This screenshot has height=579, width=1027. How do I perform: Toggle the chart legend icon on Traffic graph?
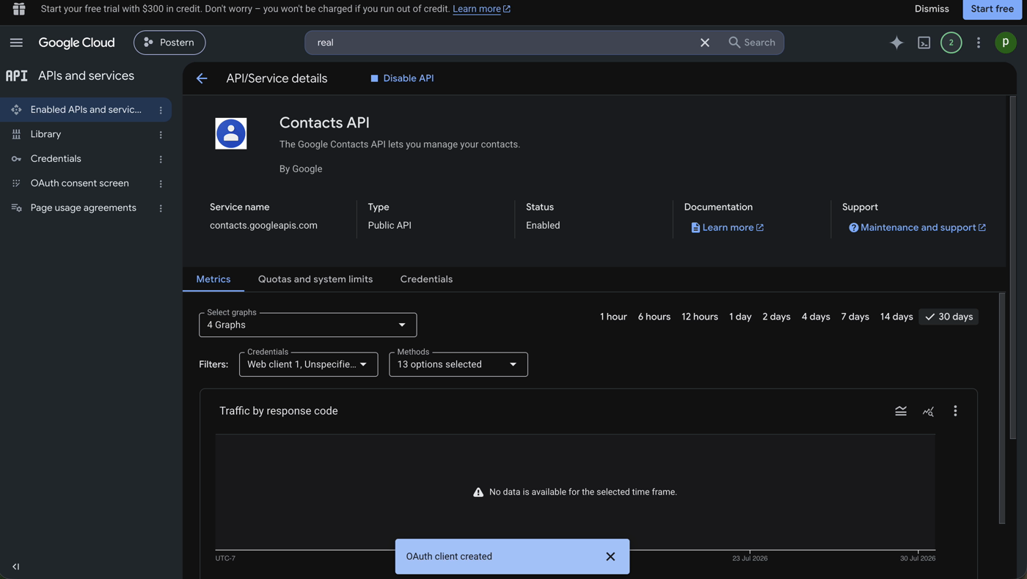pos(901,411)
